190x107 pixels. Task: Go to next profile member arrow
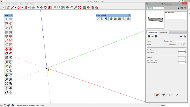[x=156, y=36]
